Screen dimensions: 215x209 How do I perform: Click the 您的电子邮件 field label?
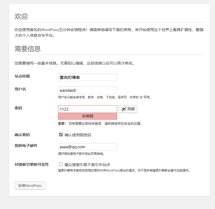(26, 146)
